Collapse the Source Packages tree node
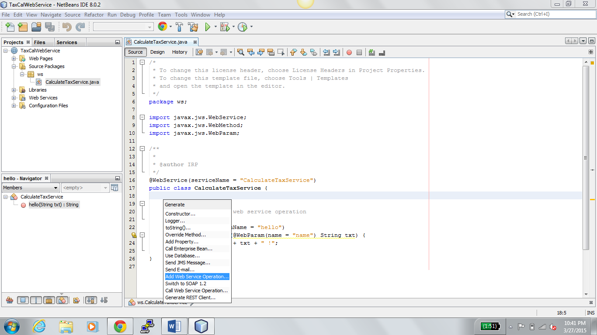The height and width of the screenshot is (335, 597). (14, 66)
